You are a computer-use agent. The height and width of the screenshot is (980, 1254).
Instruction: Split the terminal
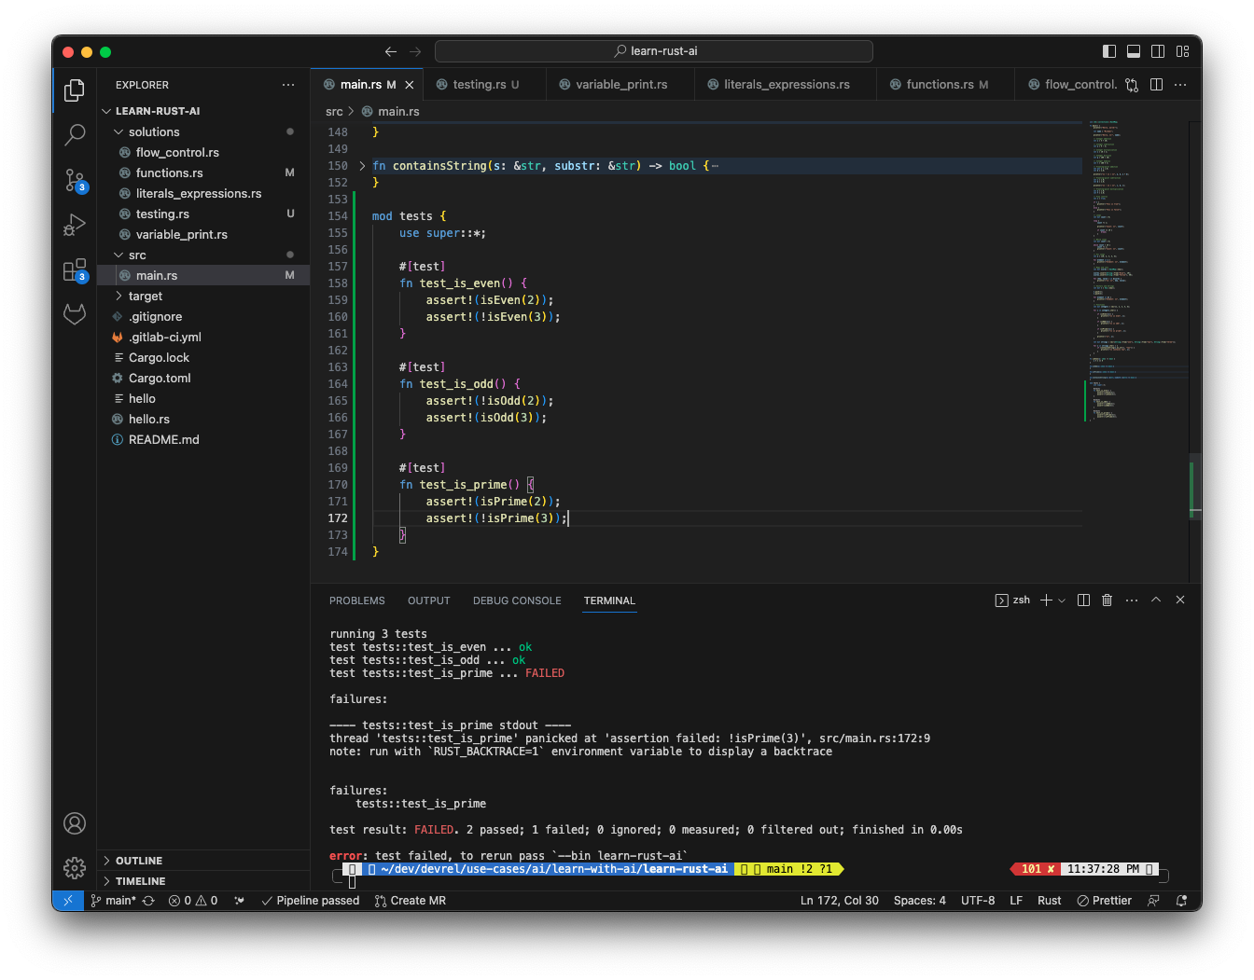pos(1083,600)
